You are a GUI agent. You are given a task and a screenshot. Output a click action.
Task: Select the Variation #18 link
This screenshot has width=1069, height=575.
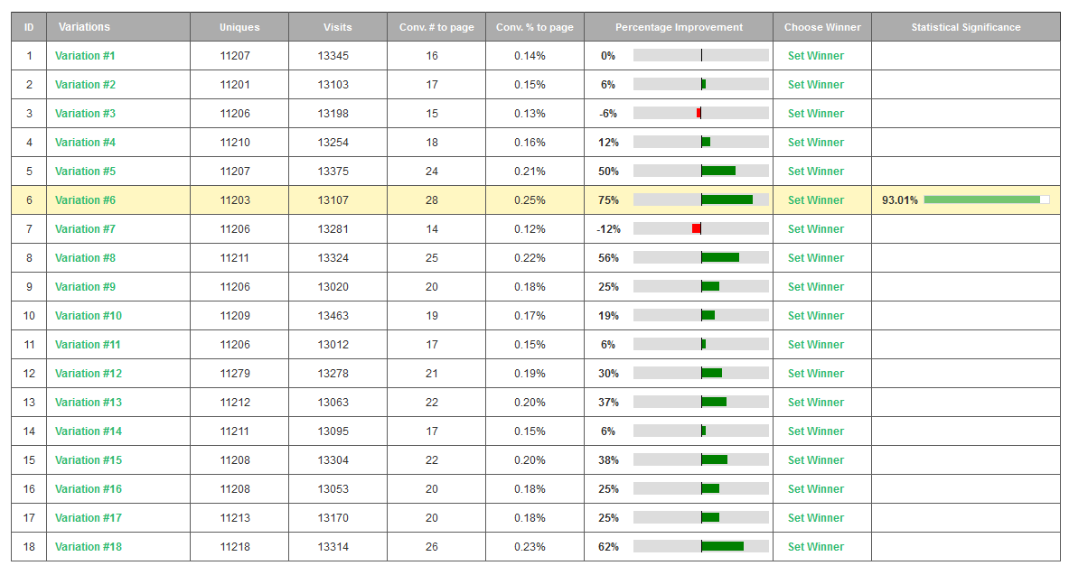click(89, 547)
